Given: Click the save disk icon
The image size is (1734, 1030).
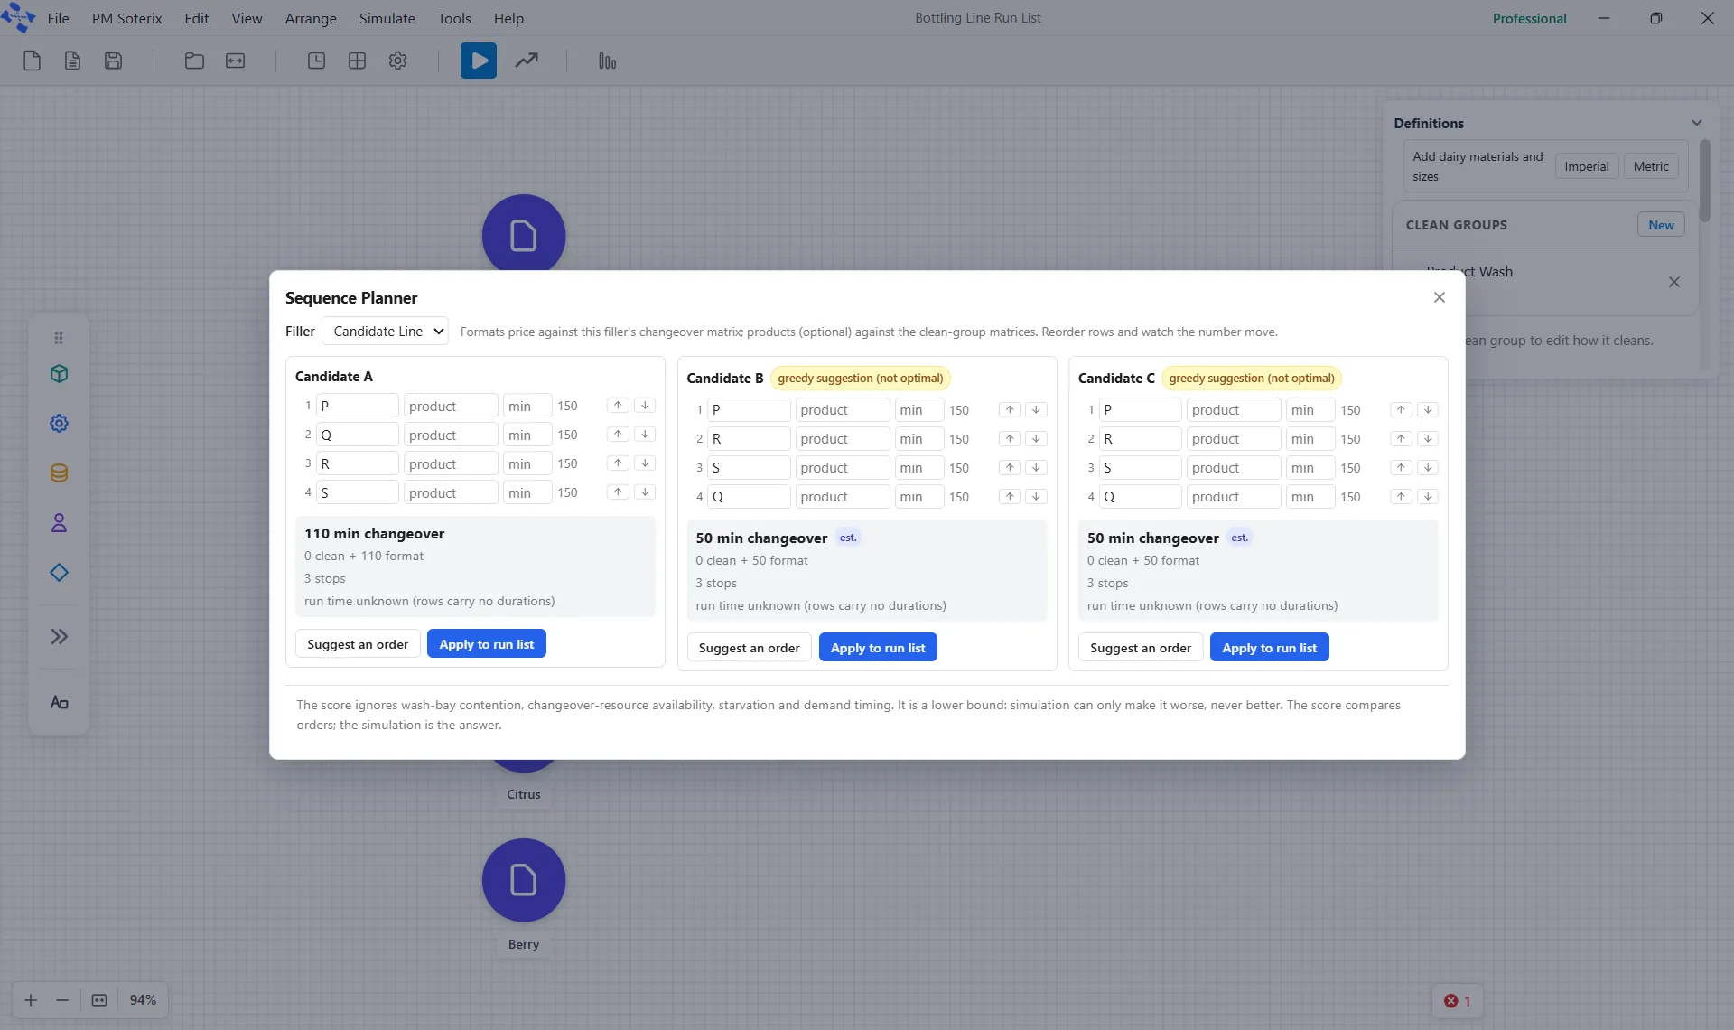Looking at the screenshot, I should [x=113, y=61].
